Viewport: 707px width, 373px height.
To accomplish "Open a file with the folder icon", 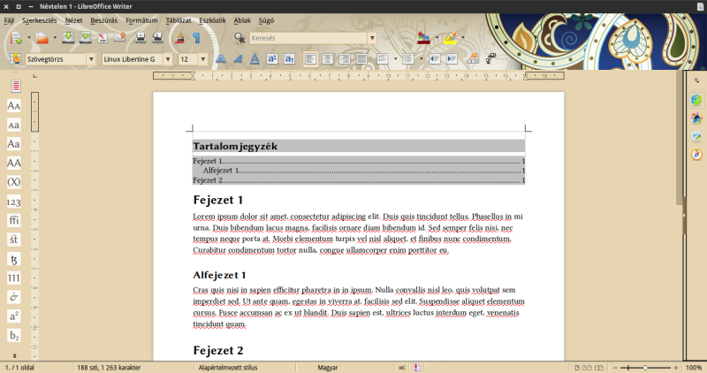I will tap(42, 38).
